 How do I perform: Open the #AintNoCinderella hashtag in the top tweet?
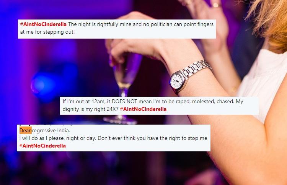43,24
